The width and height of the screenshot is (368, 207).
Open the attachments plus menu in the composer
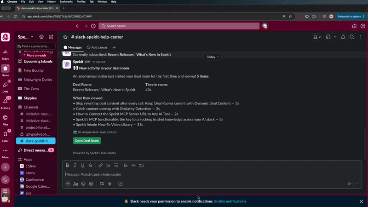68,184
